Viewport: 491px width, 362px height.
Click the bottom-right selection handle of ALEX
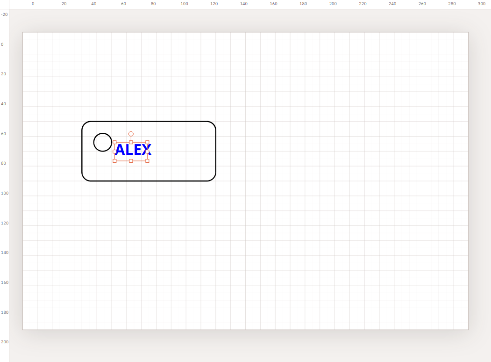point(147,161)
